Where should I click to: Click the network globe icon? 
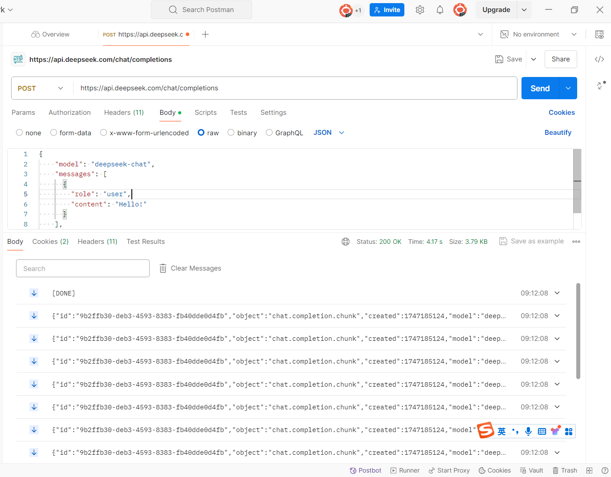(346, 242)
